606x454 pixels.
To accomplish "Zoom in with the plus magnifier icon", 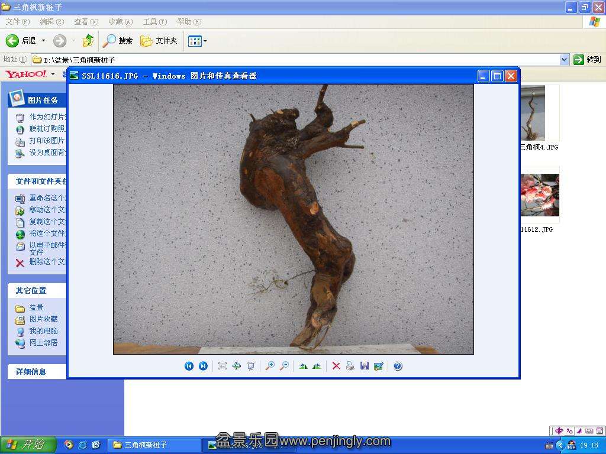I will [x=270, y=366].
